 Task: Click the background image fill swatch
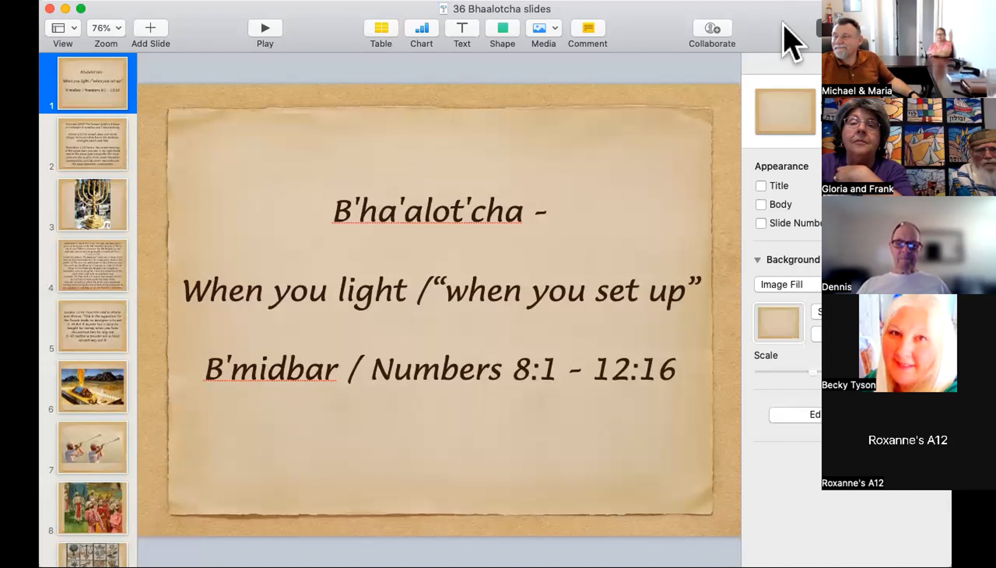click(x=778, y=323)
